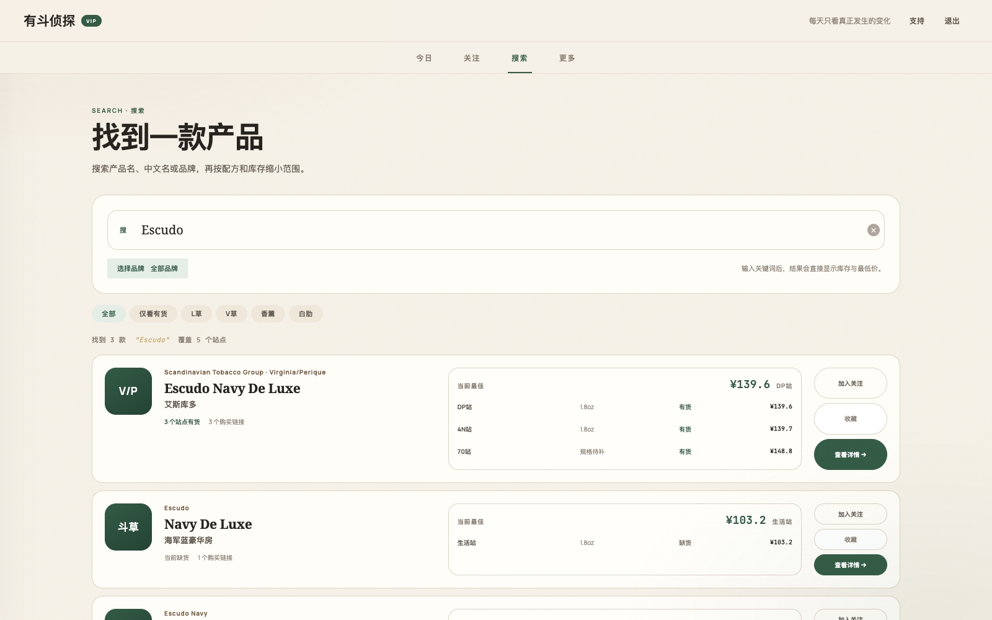Toggle the 香薰 filter chip
The image size is (992, 620).
(x=268, y=314)
